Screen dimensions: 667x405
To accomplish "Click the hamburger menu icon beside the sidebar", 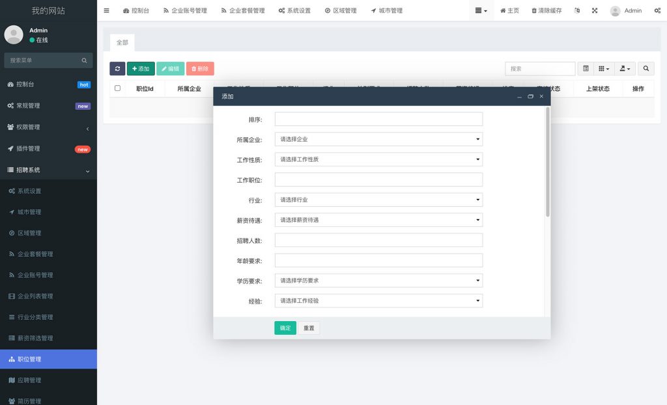I will click(106, 10).
